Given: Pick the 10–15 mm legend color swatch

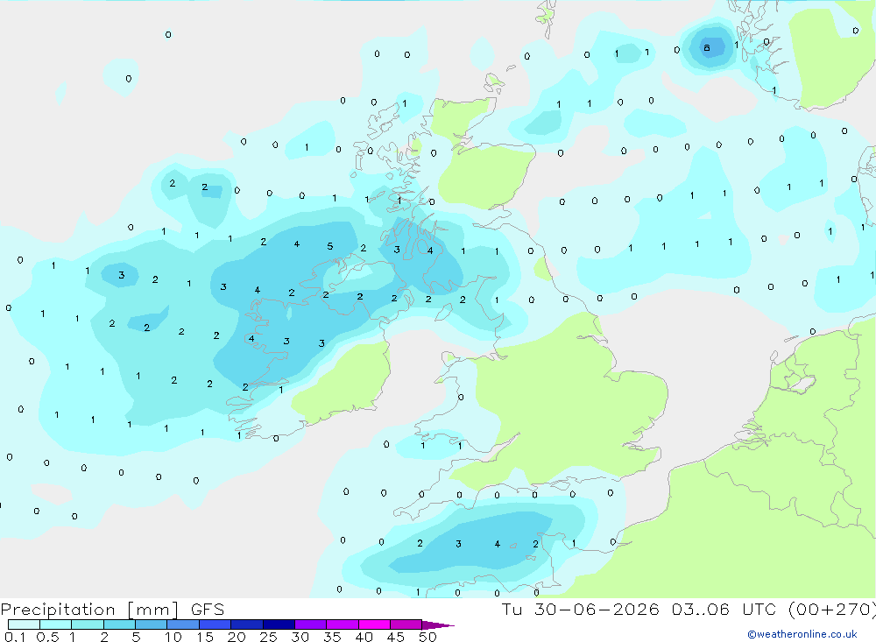Looking at the screenshot, I should pyautogui.click(x=183, y=624).
